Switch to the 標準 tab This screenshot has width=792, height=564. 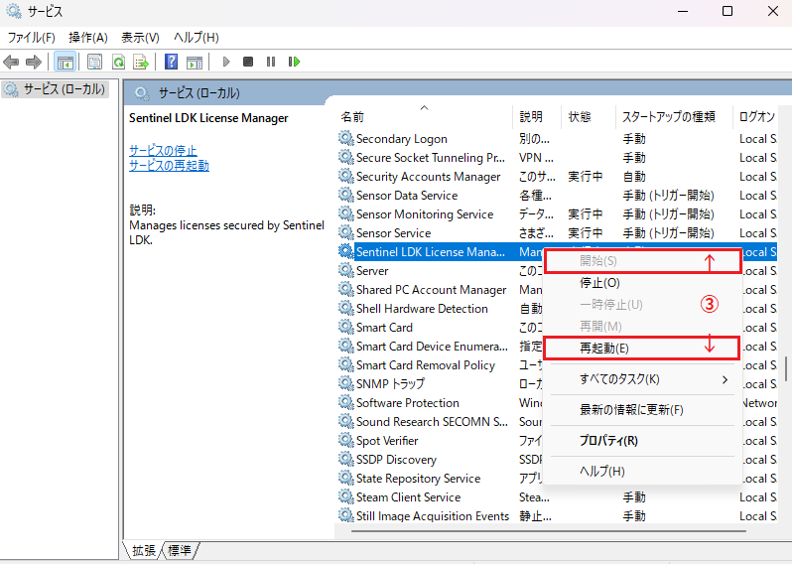[180, 550]
